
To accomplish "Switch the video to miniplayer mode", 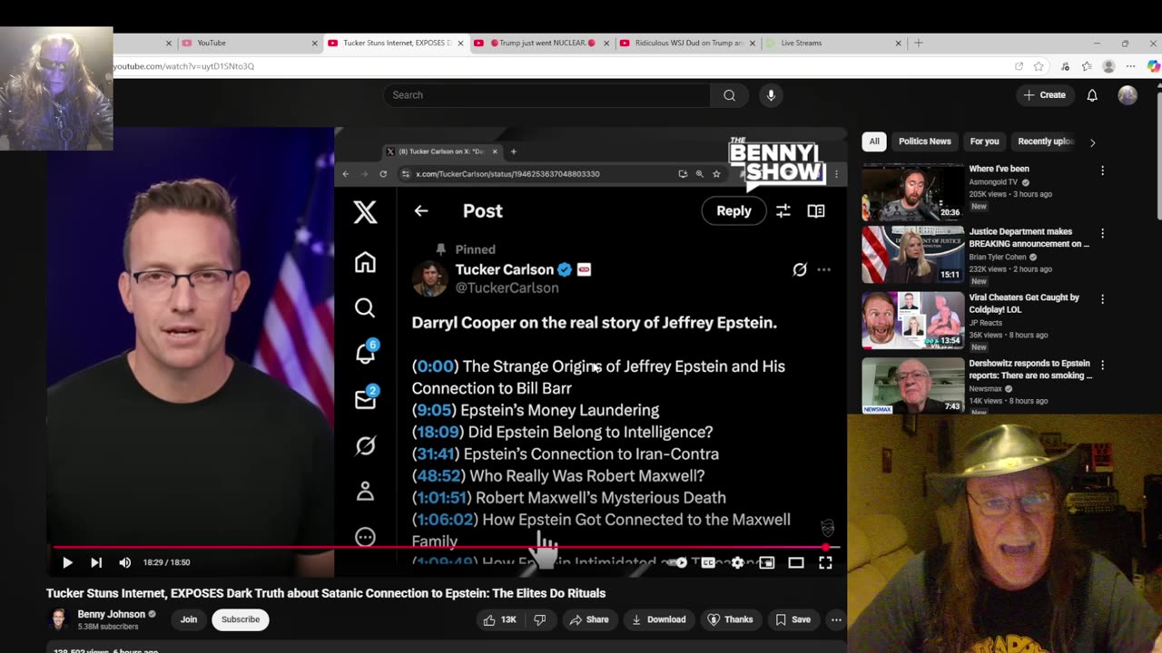I will [767, 562].
